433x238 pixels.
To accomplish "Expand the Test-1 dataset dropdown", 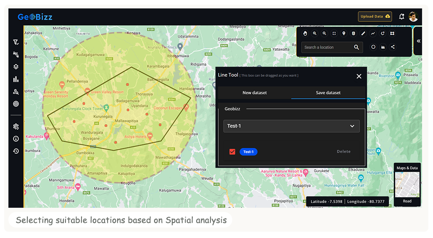I will tap(291, 126).
